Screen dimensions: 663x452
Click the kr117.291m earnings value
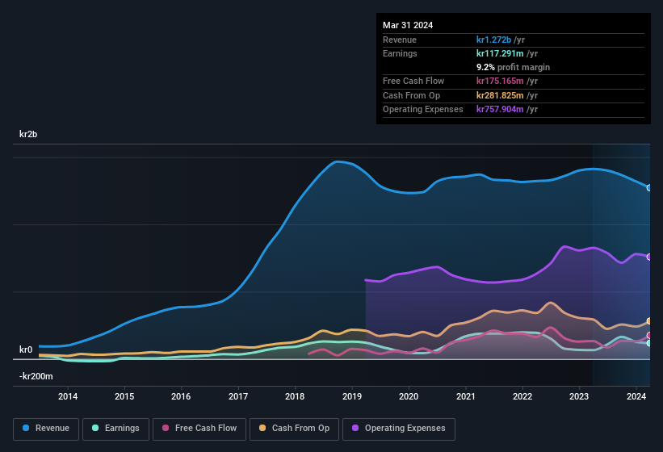click(501, 53)
